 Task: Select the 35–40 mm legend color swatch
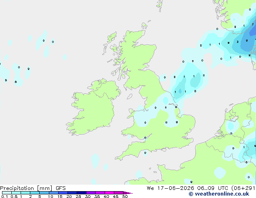click(x=100, y=193)
